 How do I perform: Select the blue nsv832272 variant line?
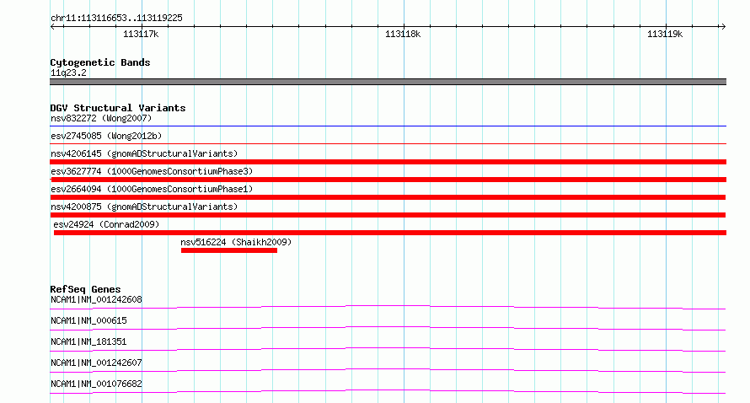coord(388,126)
